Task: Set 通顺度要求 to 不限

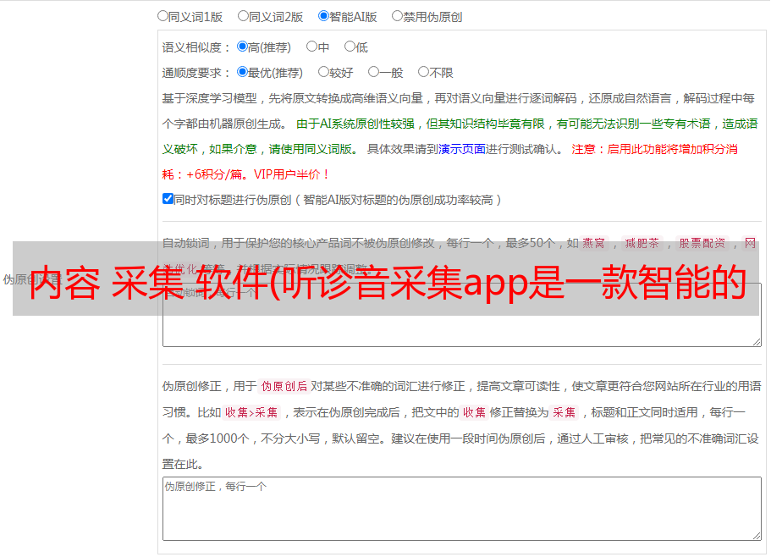Action: pyautogui.click(x=423, y=72)
